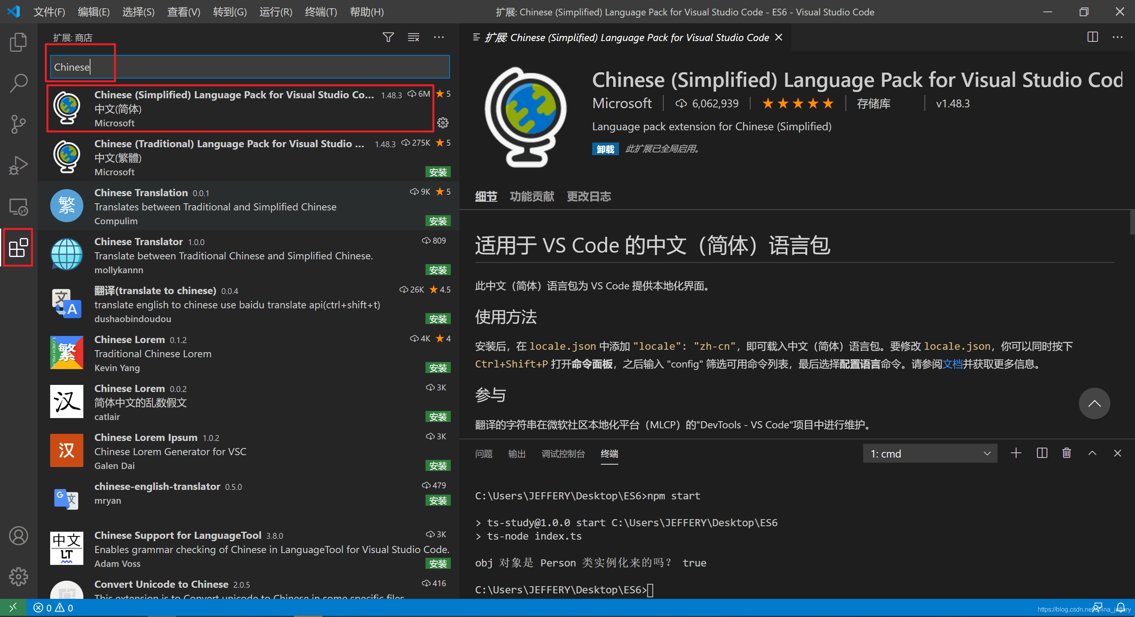This screenshot has height=617, width=1135.
Task: Open the 运行(R) menu
Action: tap(275, 12)
